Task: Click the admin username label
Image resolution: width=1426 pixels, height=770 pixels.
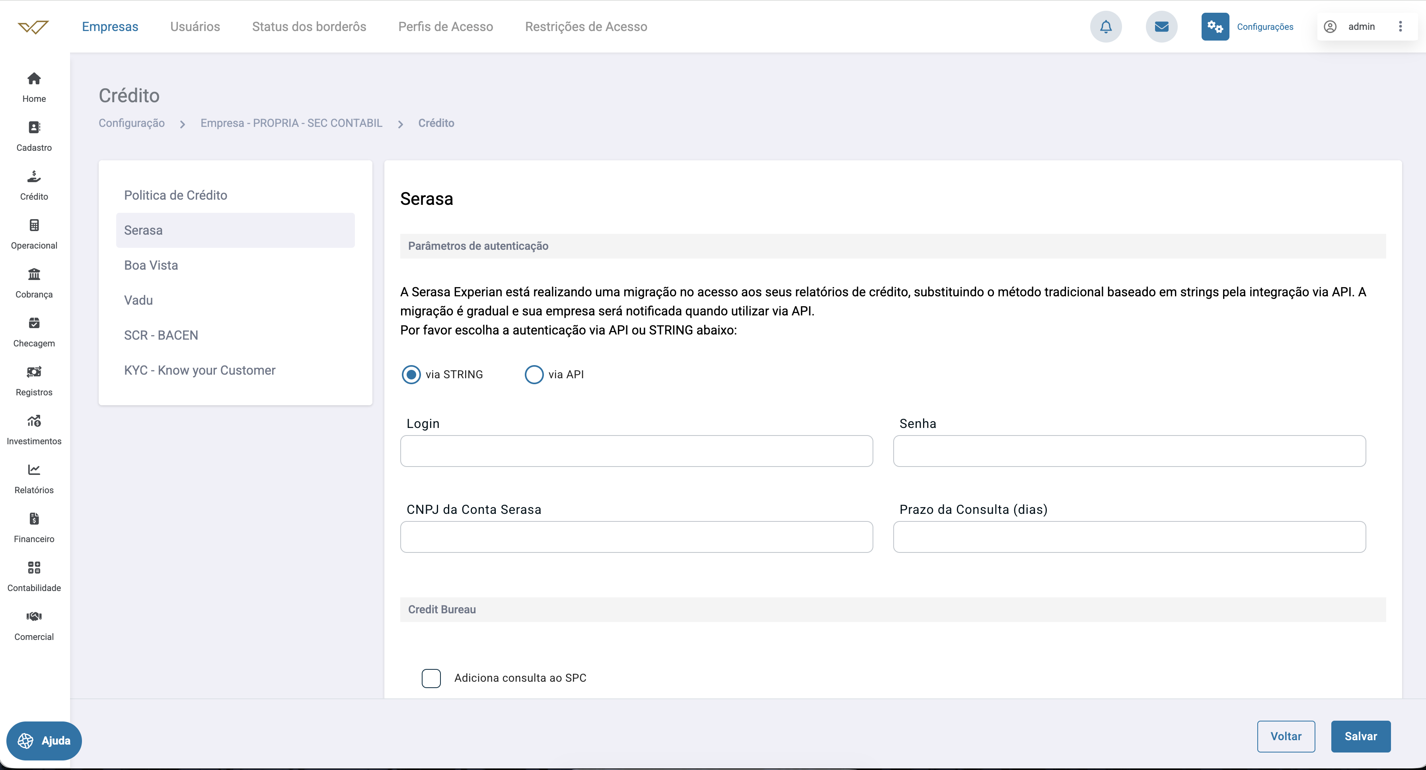Action: pos(1361,27)
